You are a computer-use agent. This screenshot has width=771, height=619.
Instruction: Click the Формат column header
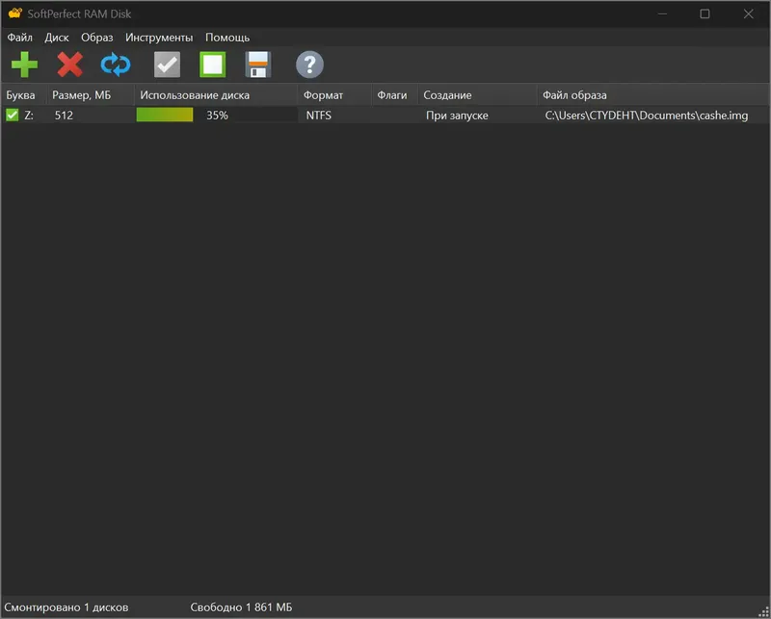334,94
